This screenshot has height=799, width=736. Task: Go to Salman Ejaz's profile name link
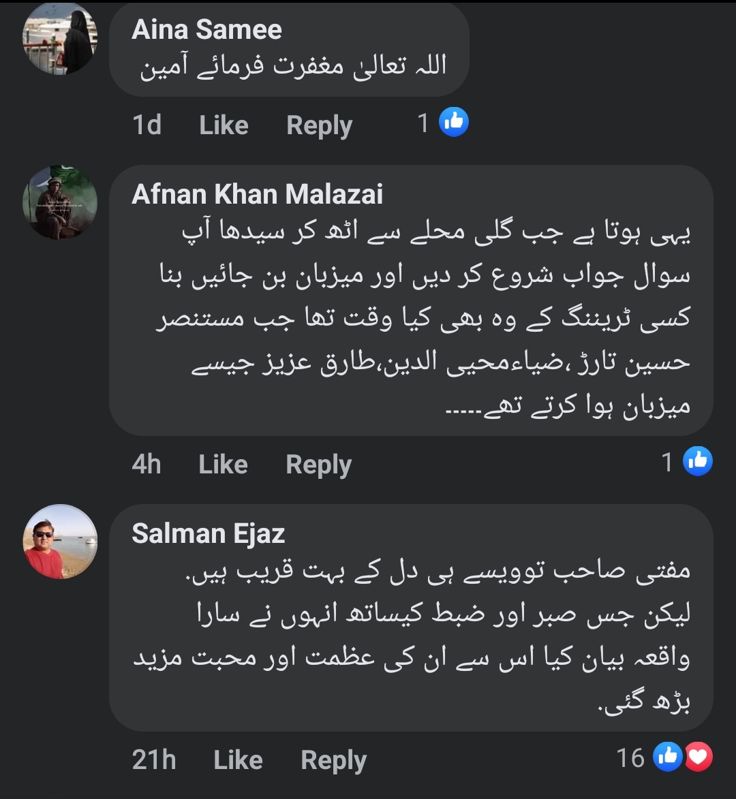pyautogui.click(x=208, y=533)
